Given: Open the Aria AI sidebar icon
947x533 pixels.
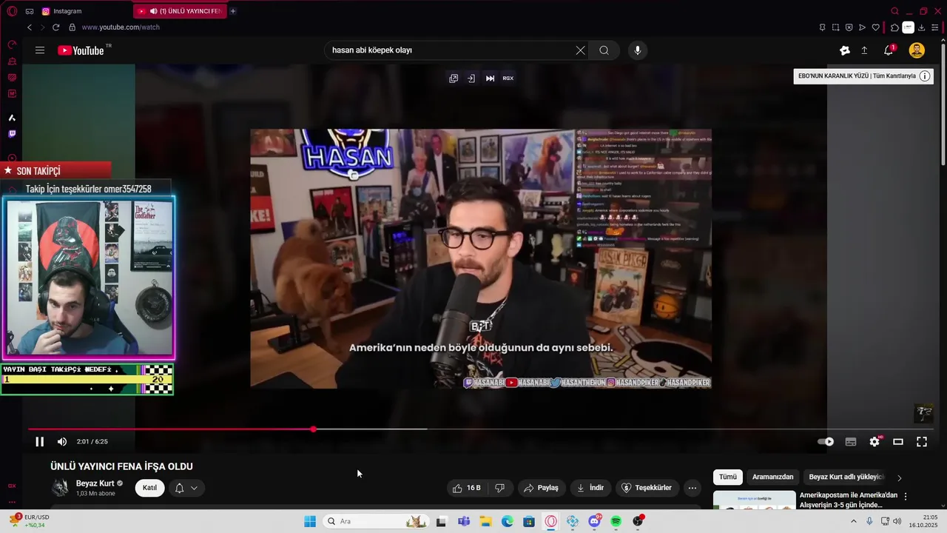Looking at the screenshot, I should [12, 118].
